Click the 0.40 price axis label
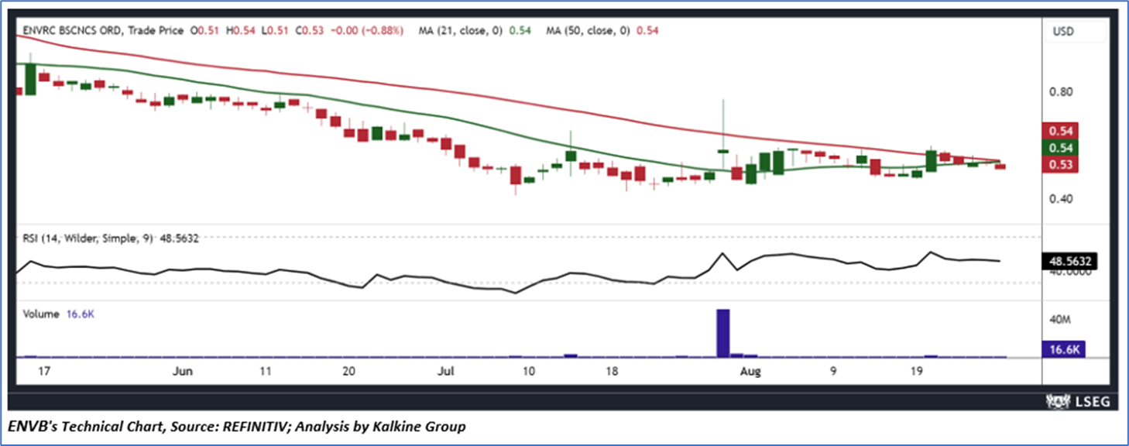 pos(1060,199)
